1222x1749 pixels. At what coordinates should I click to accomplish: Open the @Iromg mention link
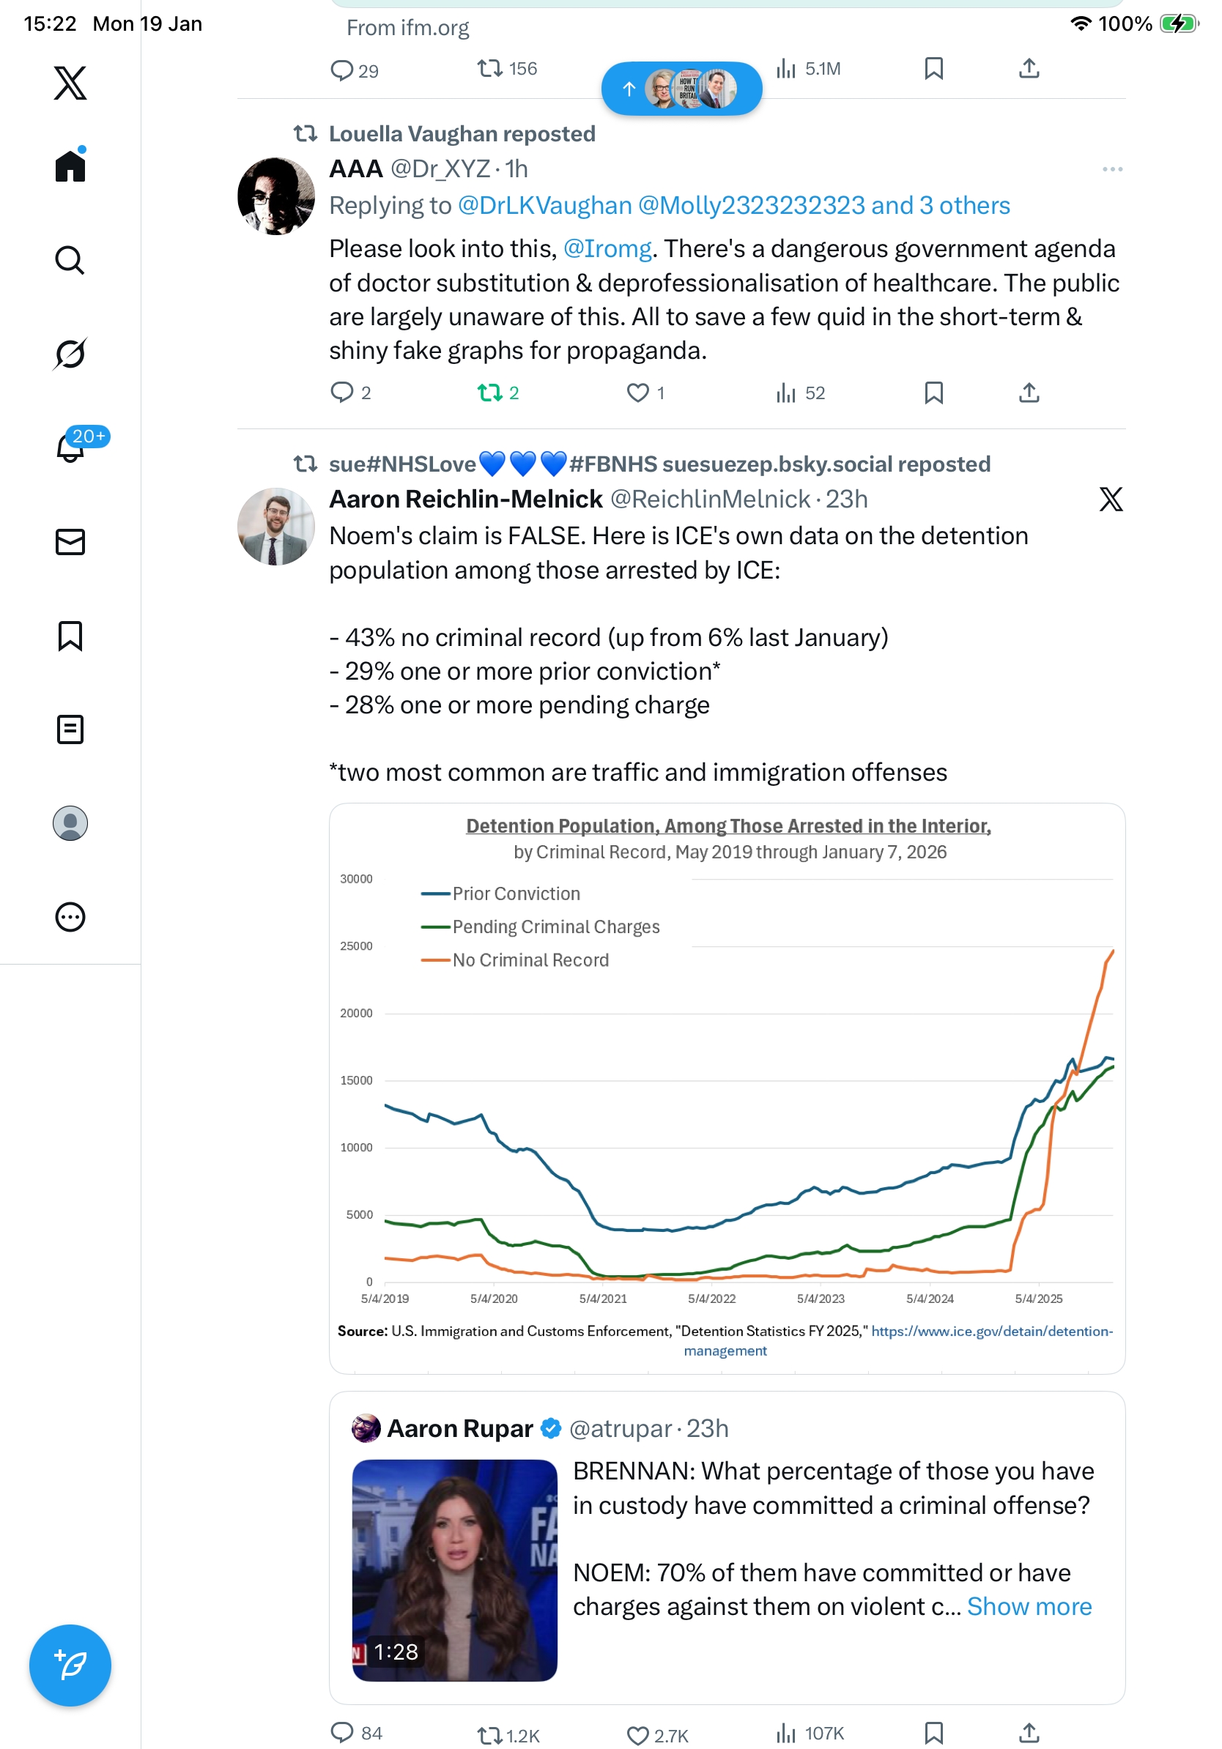point(607,249)
